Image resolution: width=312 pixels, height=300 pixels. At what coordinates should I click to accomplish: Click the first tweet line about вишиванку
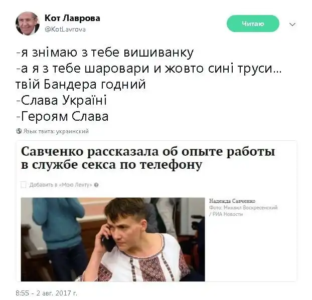[x=105, y=53]
